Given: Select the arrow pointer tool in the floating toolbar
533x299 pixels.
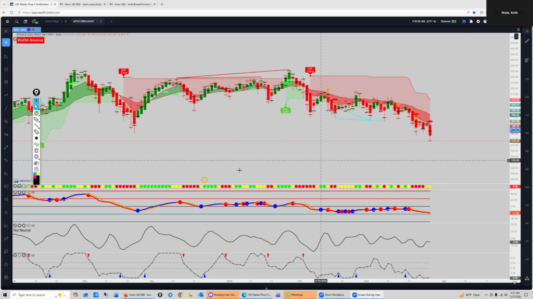Looking at the screenshot, I should point(36,106).
